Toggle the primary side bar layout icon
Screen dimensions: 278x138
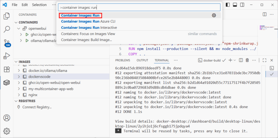click(228, 5)
